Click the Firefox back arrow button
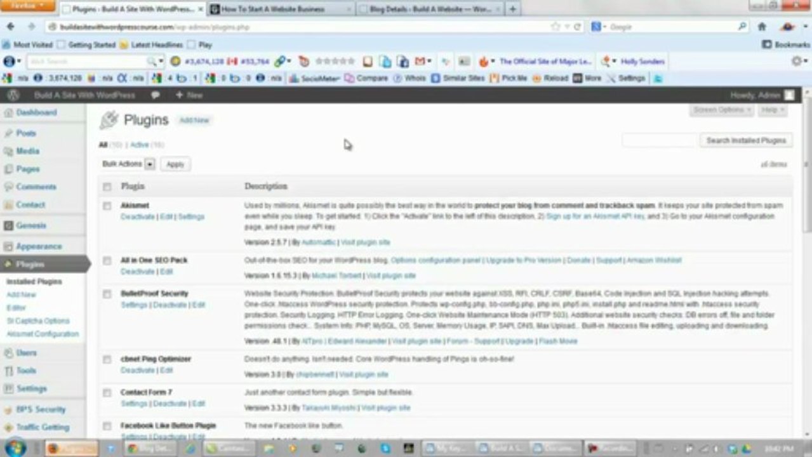 pos(11,27)
